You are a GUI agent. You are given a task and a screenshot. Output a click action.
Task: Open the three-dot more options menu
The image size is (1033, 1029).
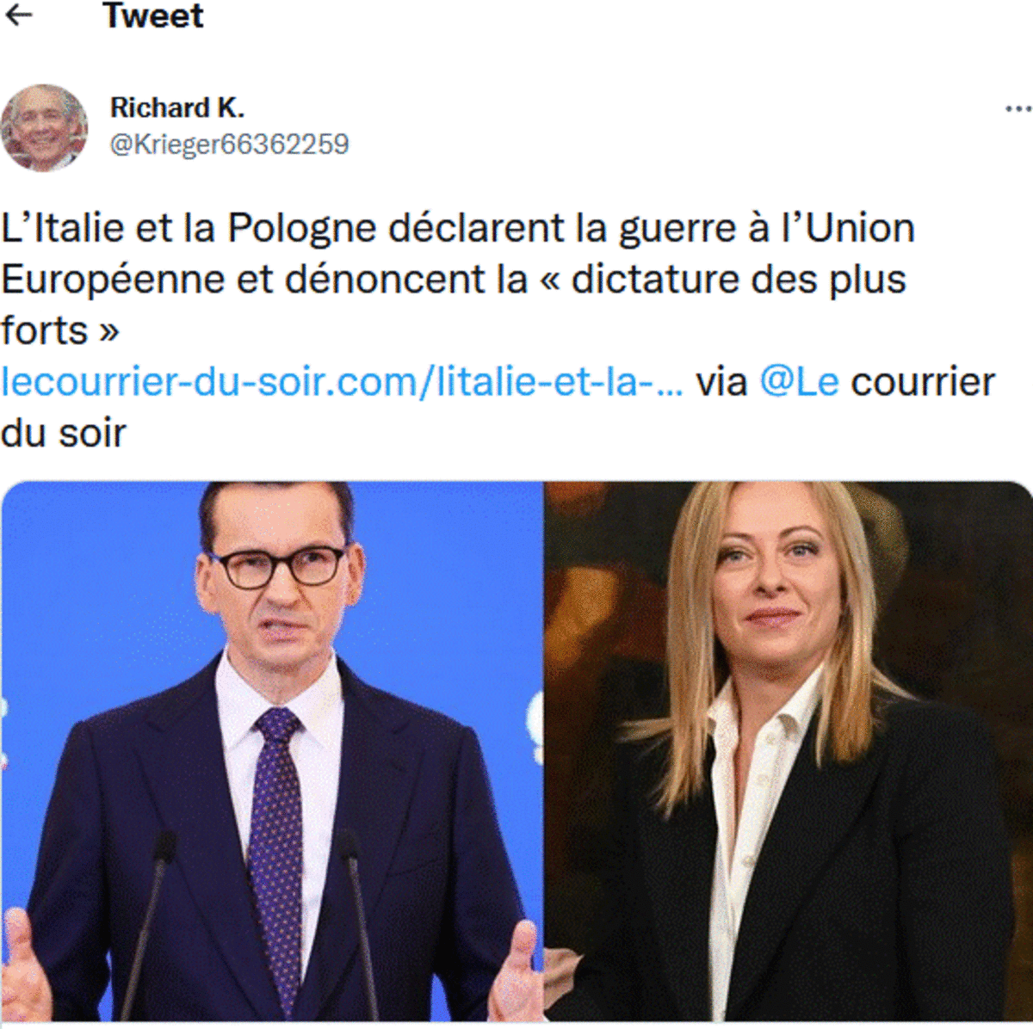pos(1018,109)
